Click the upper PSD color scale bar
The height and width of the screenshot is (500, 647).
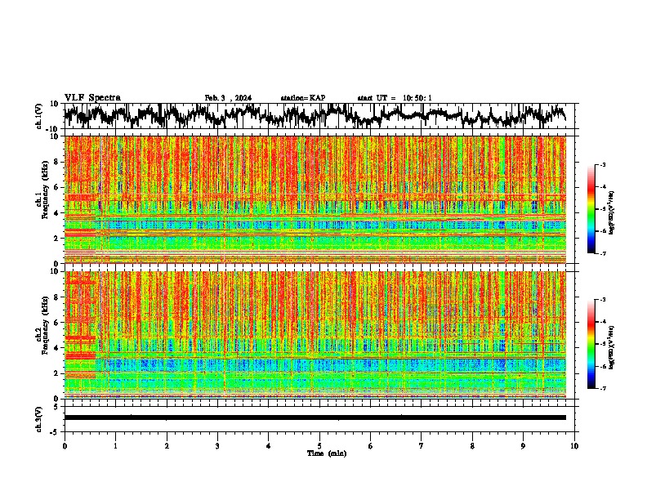pyautogui.click(x=591, y=209)
